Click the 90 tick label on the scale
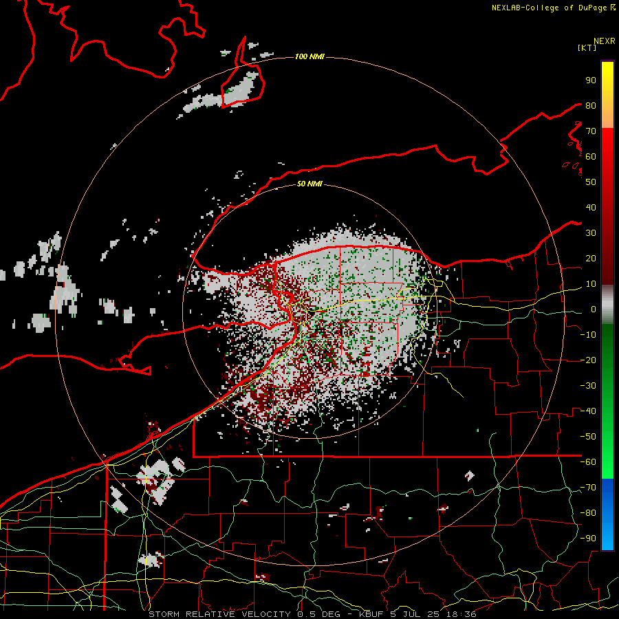The image size is (619, 619). pos(591,80)
